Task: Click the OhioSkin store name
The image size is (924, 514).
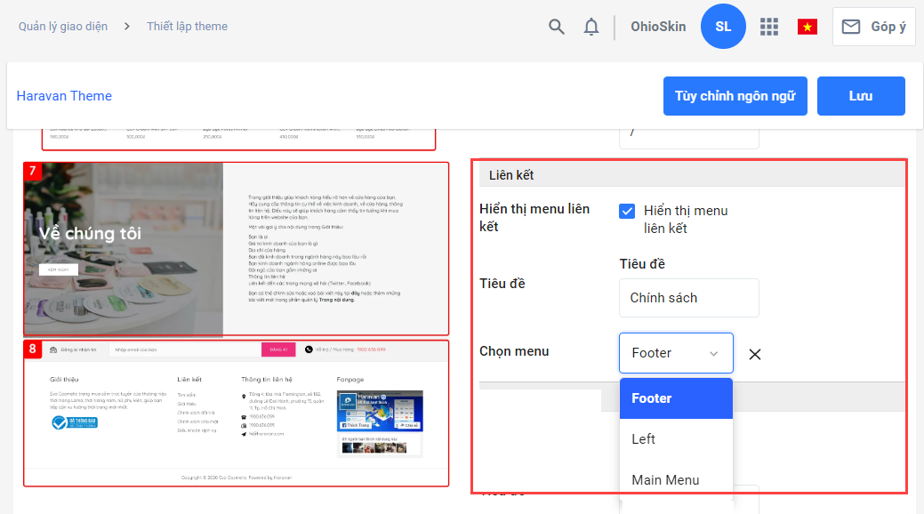Action: coord(658,27)
